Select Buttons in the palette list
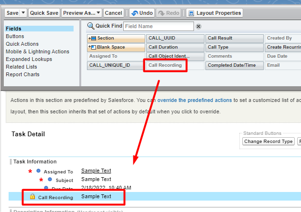This screenshot has width=301, height=212. [x=15, y=36]
